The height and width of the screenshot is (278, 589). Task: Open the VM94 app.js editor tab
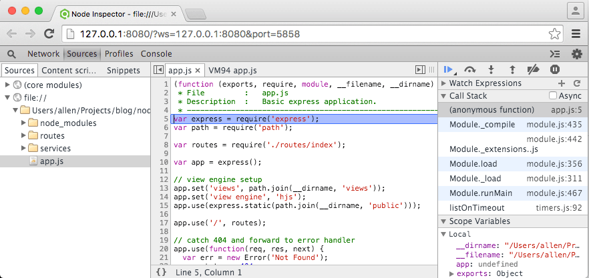click(x=232, y=70)
